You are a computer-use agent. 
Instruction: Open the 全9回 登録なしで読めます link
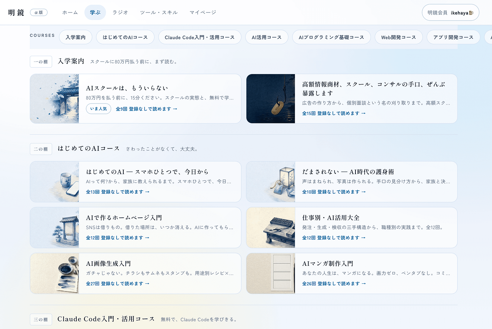[146, 109]
